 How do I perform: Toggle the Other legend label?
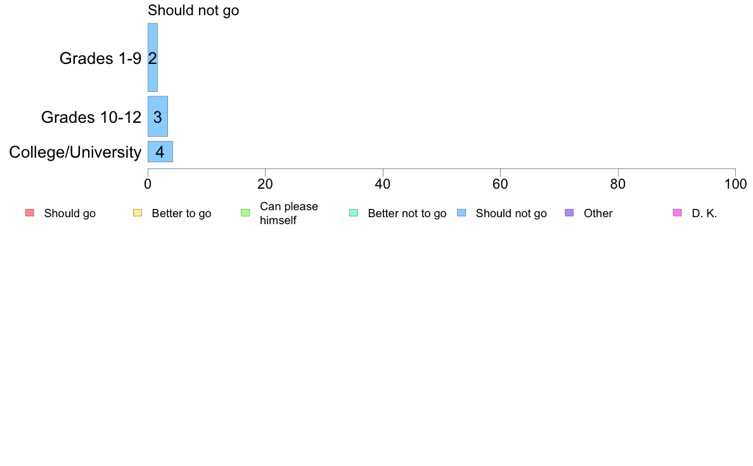pos(598,213)
